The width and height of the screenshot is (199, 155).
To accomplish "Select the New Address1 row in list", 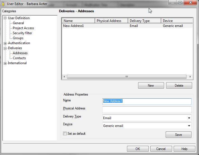I will 74,26.
